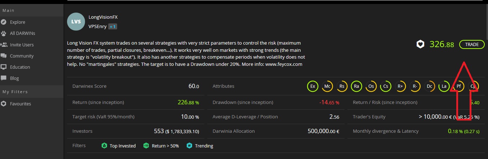The image size is (488, 159).
Task: Click the LVS avatar circle
Action: coord(76,22)
